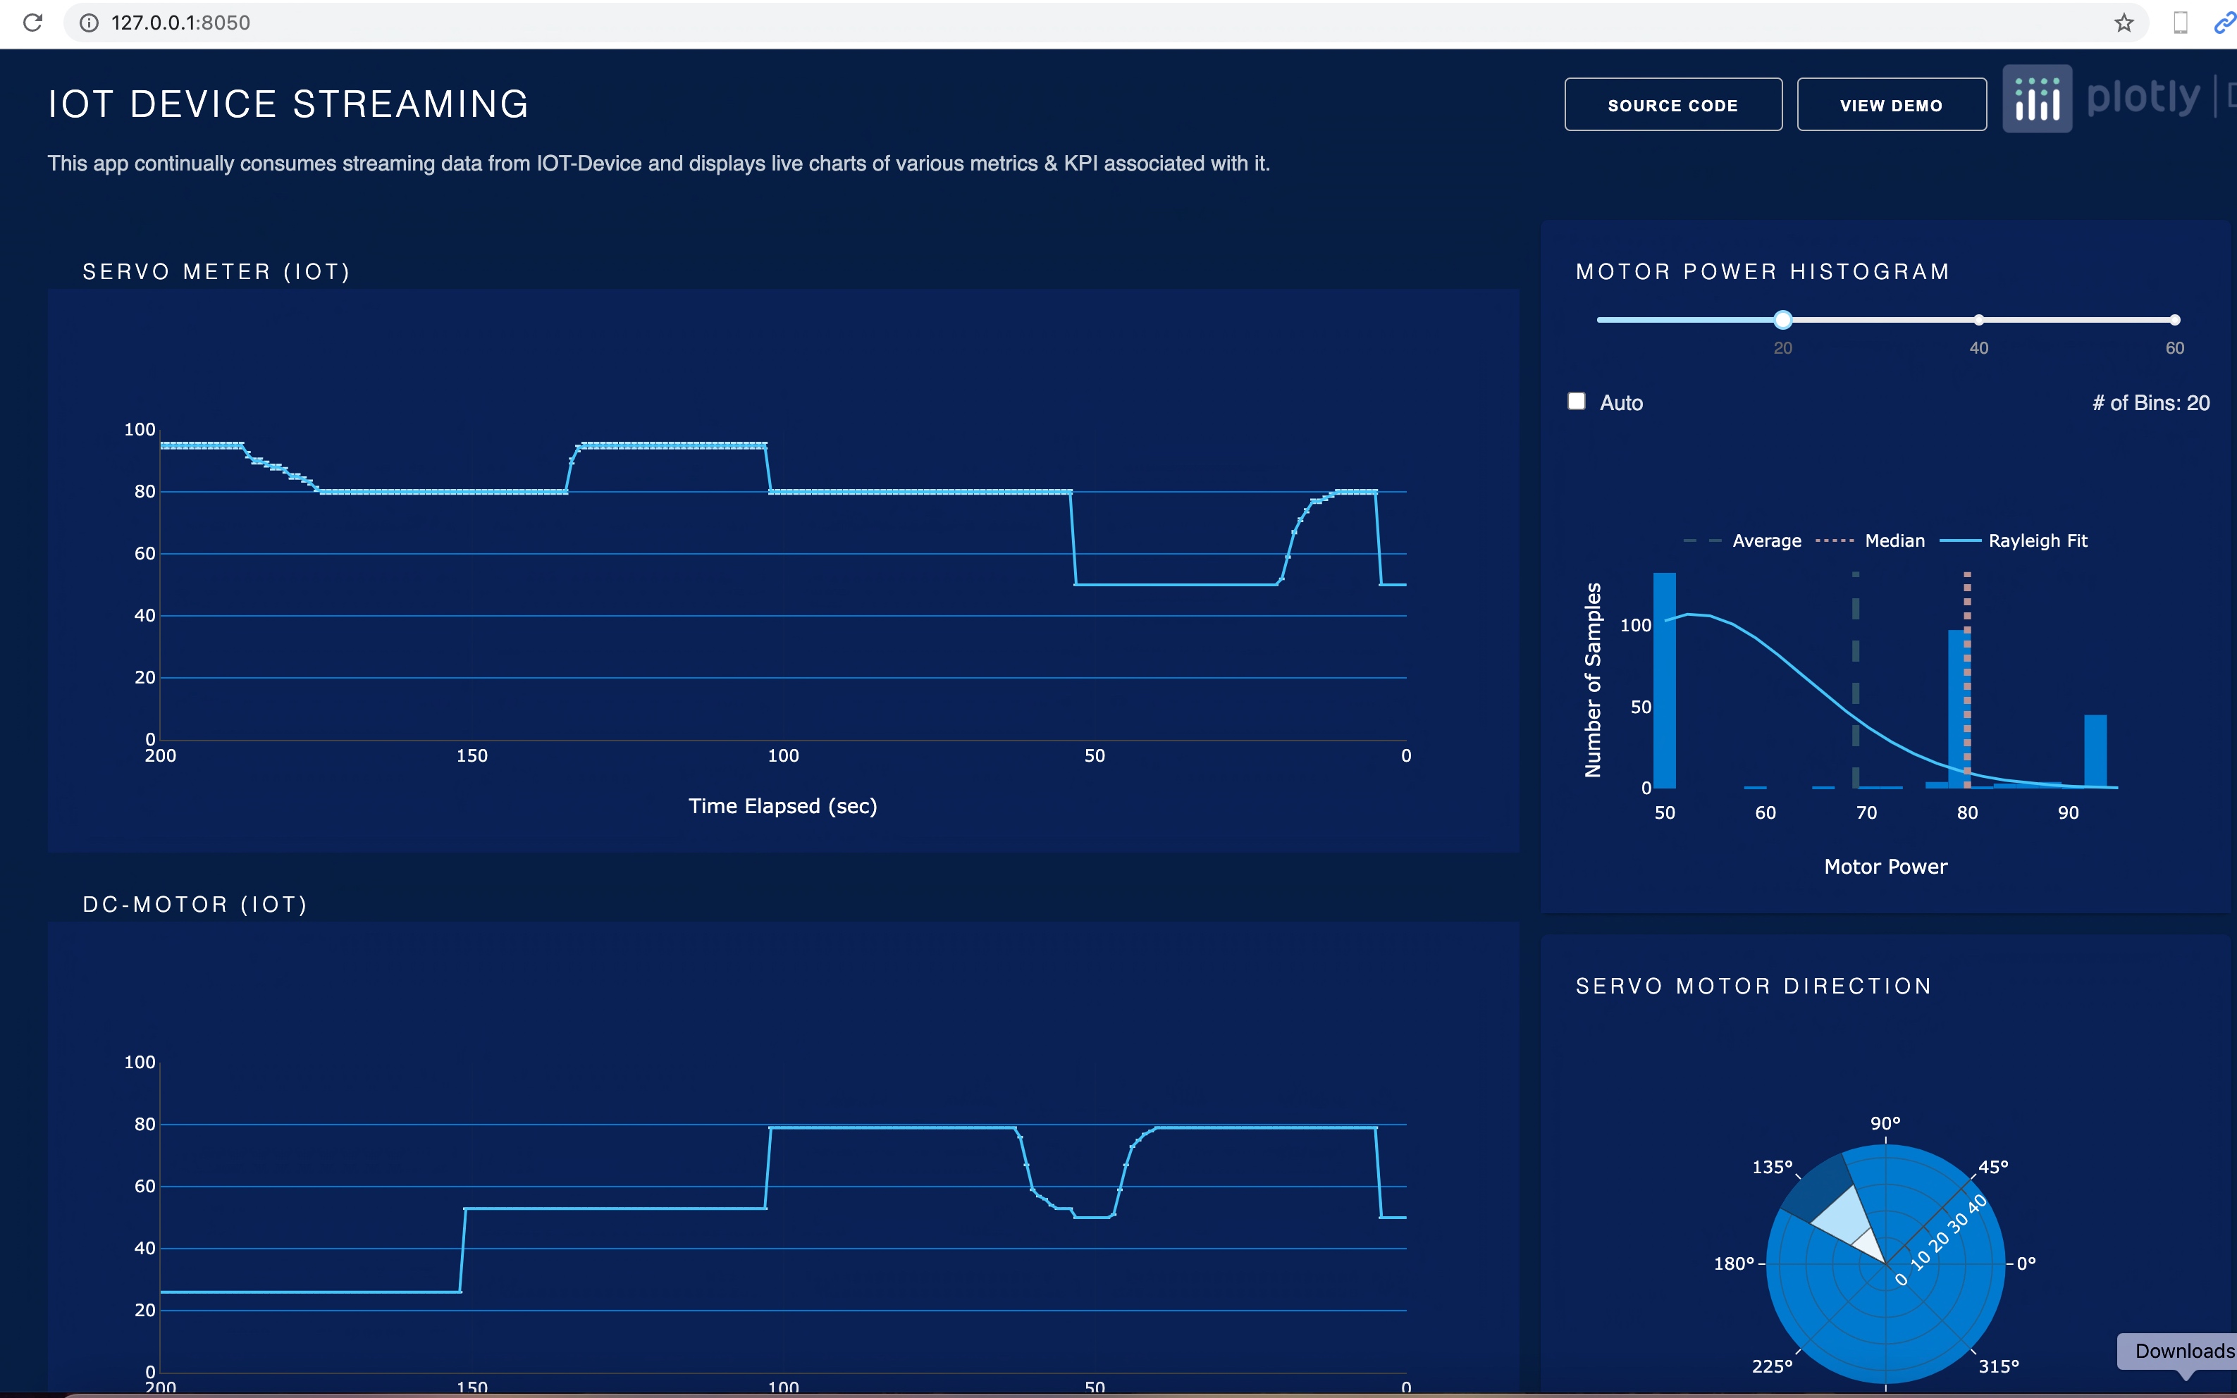Click the link chain icon at top right

click(2224, 22)
